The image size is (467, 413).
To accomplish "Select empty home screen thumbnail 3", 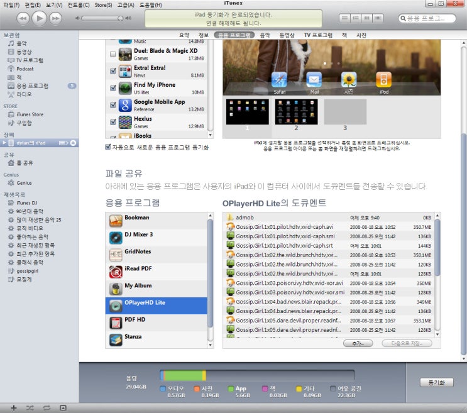I will [345, 112].
